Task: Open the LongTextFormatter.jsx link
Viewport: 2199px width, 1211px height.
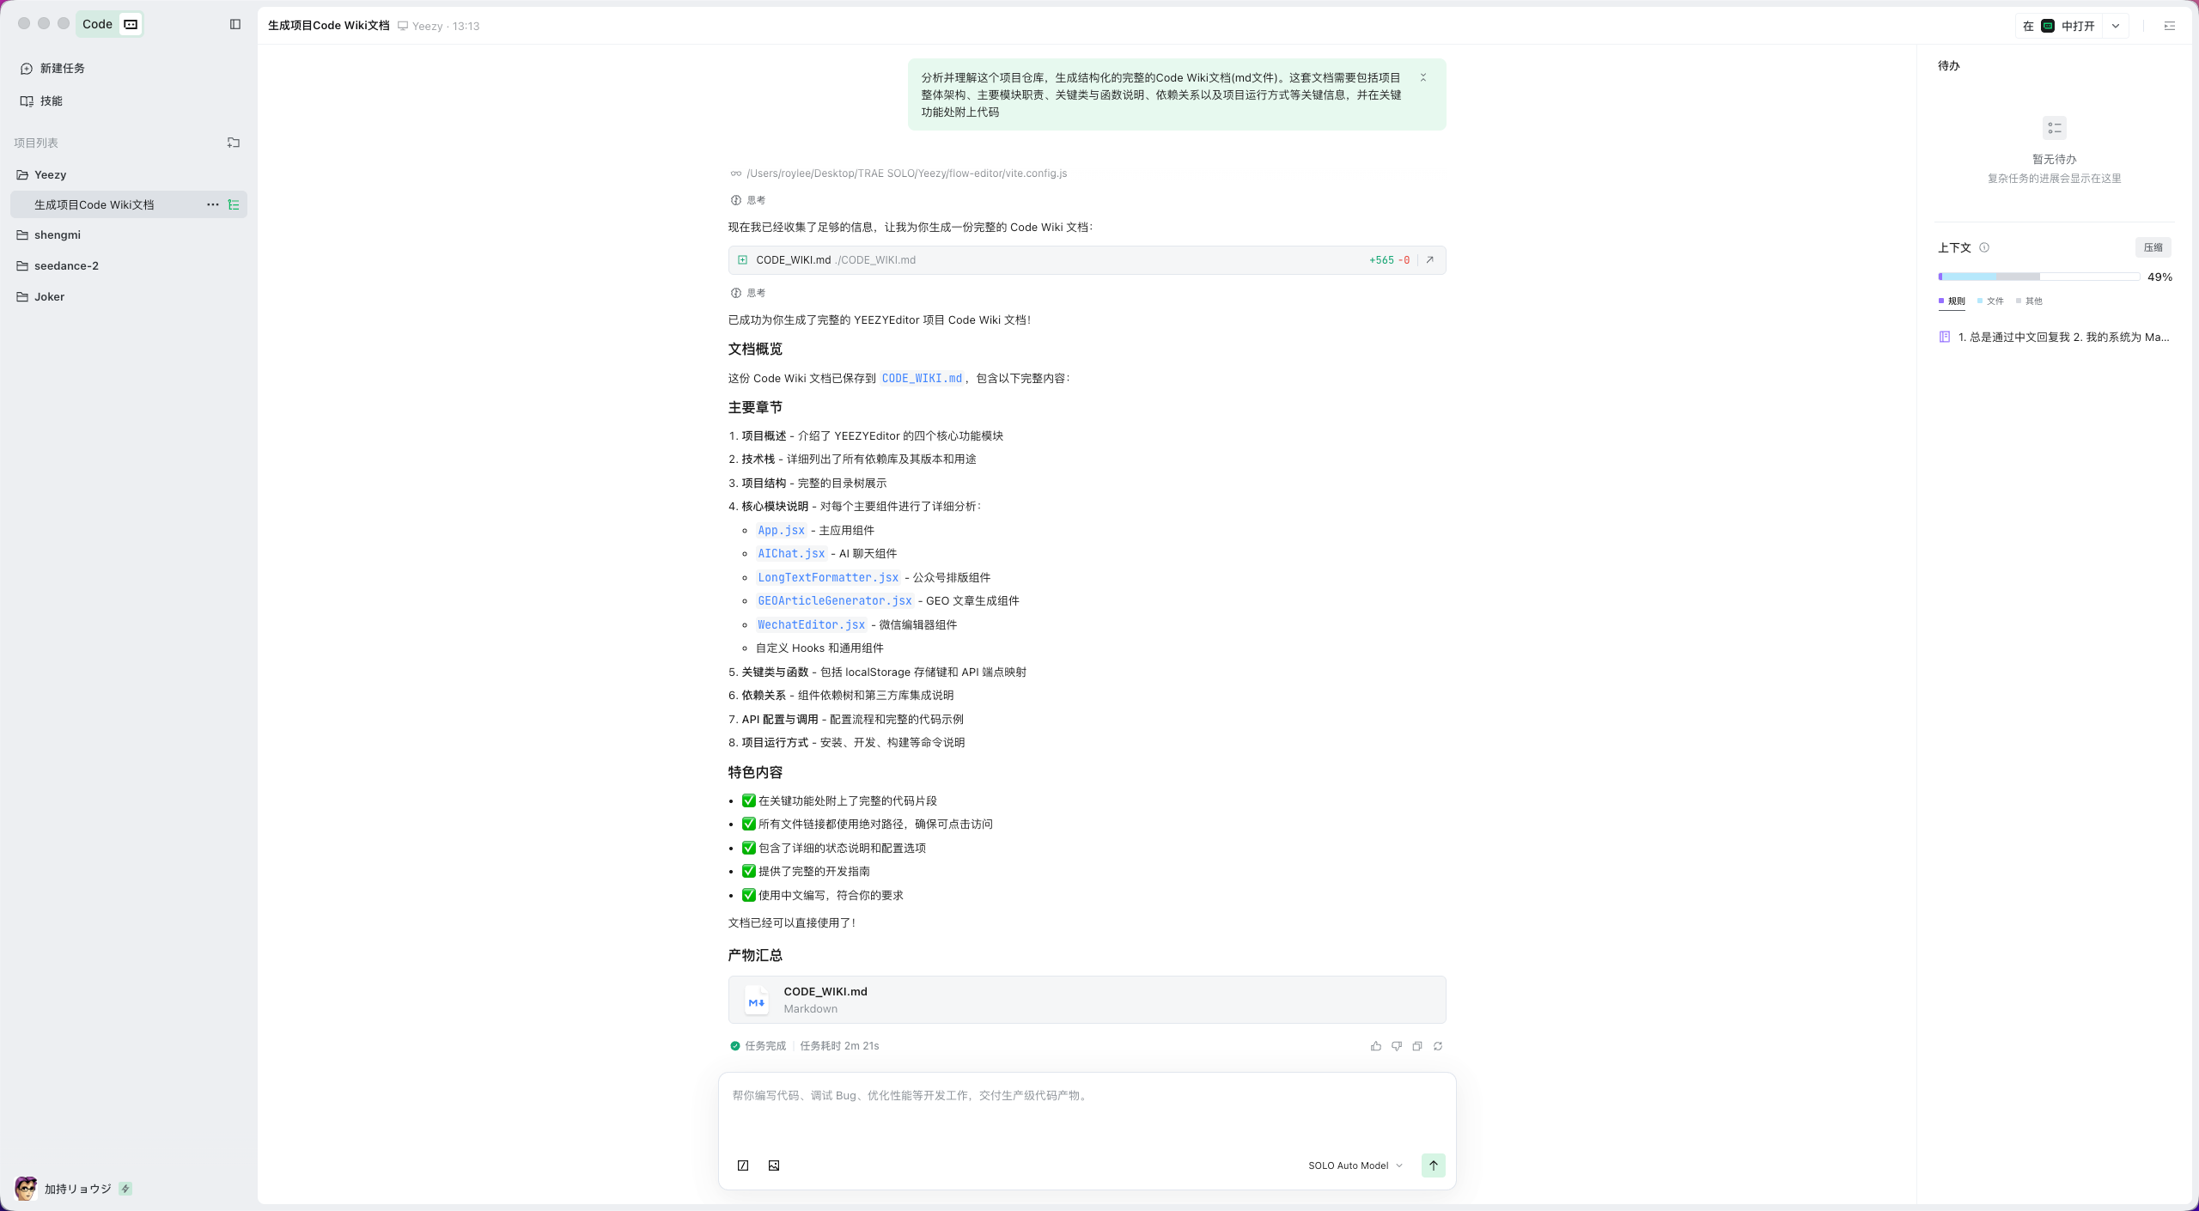Action: (x=828, y=578)
